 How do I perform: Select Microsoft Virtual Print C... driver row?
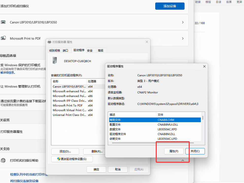pos(79,110)
